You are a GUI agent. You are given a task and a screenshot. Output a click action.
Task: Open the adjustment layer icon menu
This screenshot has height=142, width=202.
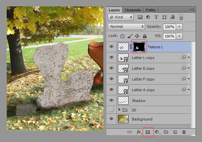pos(157,132)
